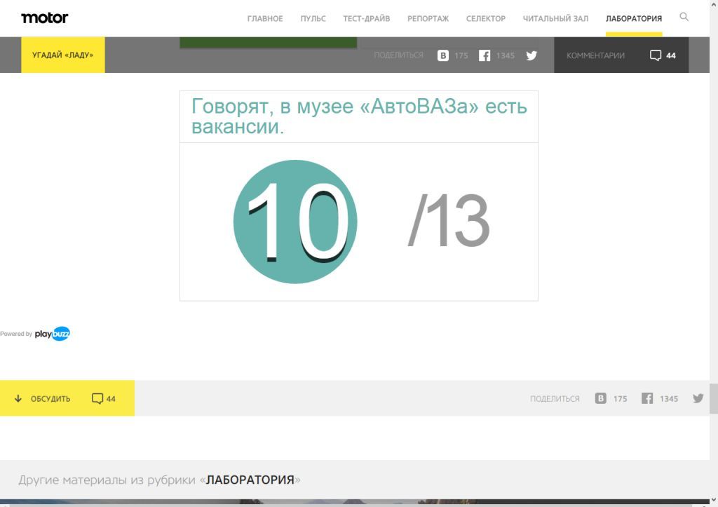This screenshot has height=507, width=718.
Task: Share via Facebook icon in bottom bar
Action: click(x=647, y=398)
